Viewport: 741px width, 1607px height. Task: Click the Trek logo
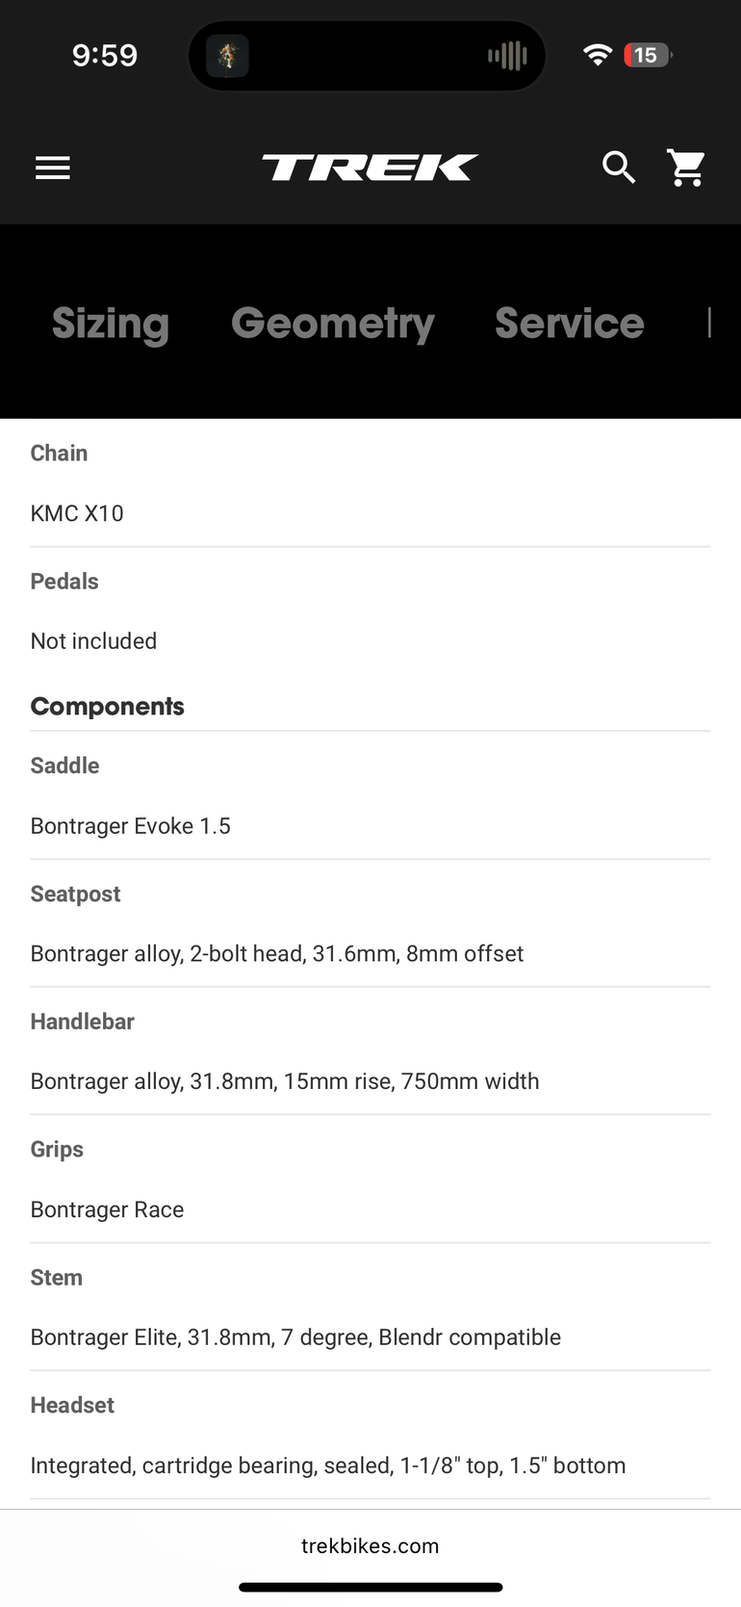pos(370,168)
